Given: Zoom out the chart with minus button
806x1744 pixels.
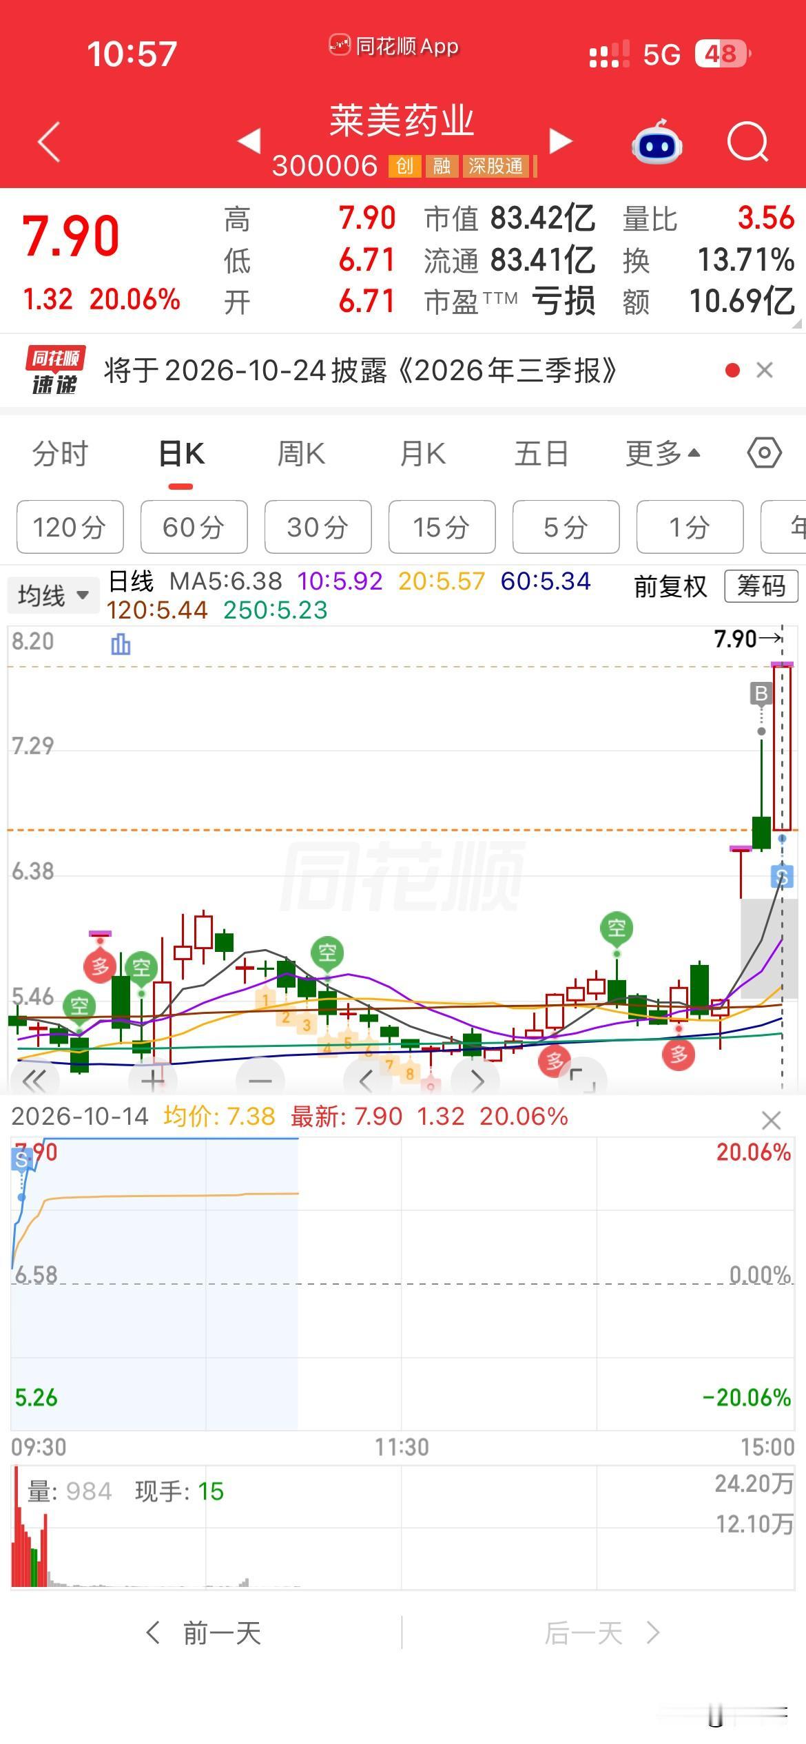Looking at the screenshot, I should pos(260,1081).
